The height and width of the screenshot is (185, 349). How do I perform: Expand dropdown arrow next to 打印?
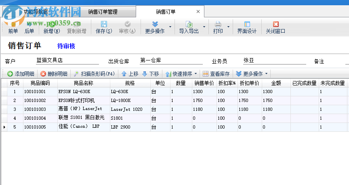click(228, 27)
